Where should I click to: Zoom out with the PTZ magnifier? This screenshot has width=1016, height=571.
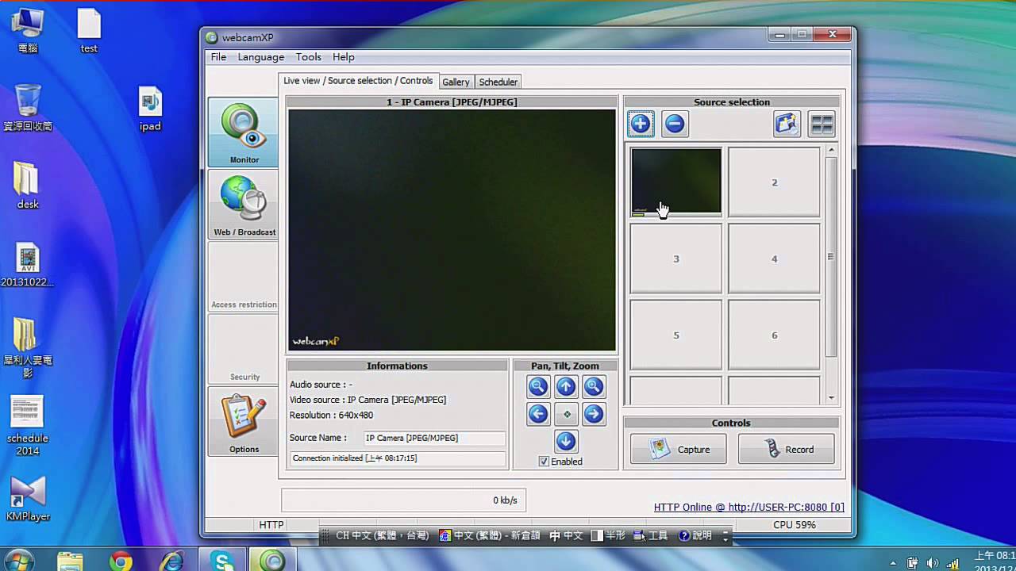(x=538, y=387)
